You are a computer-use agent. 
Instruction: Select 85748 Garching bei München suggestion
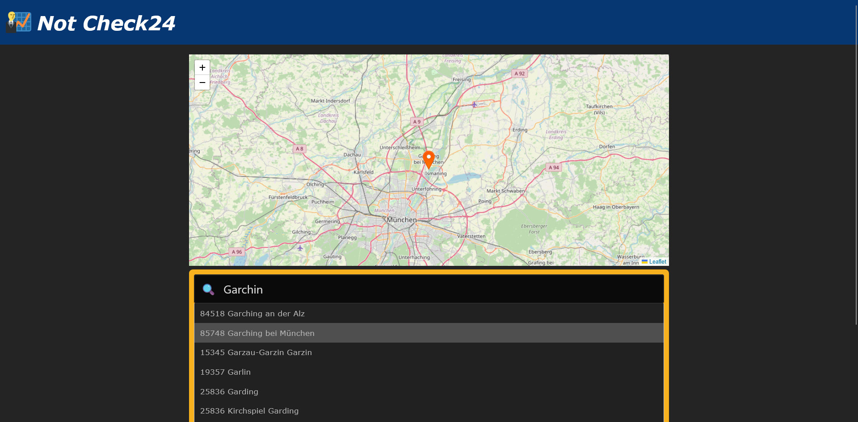tap(429, 333)
